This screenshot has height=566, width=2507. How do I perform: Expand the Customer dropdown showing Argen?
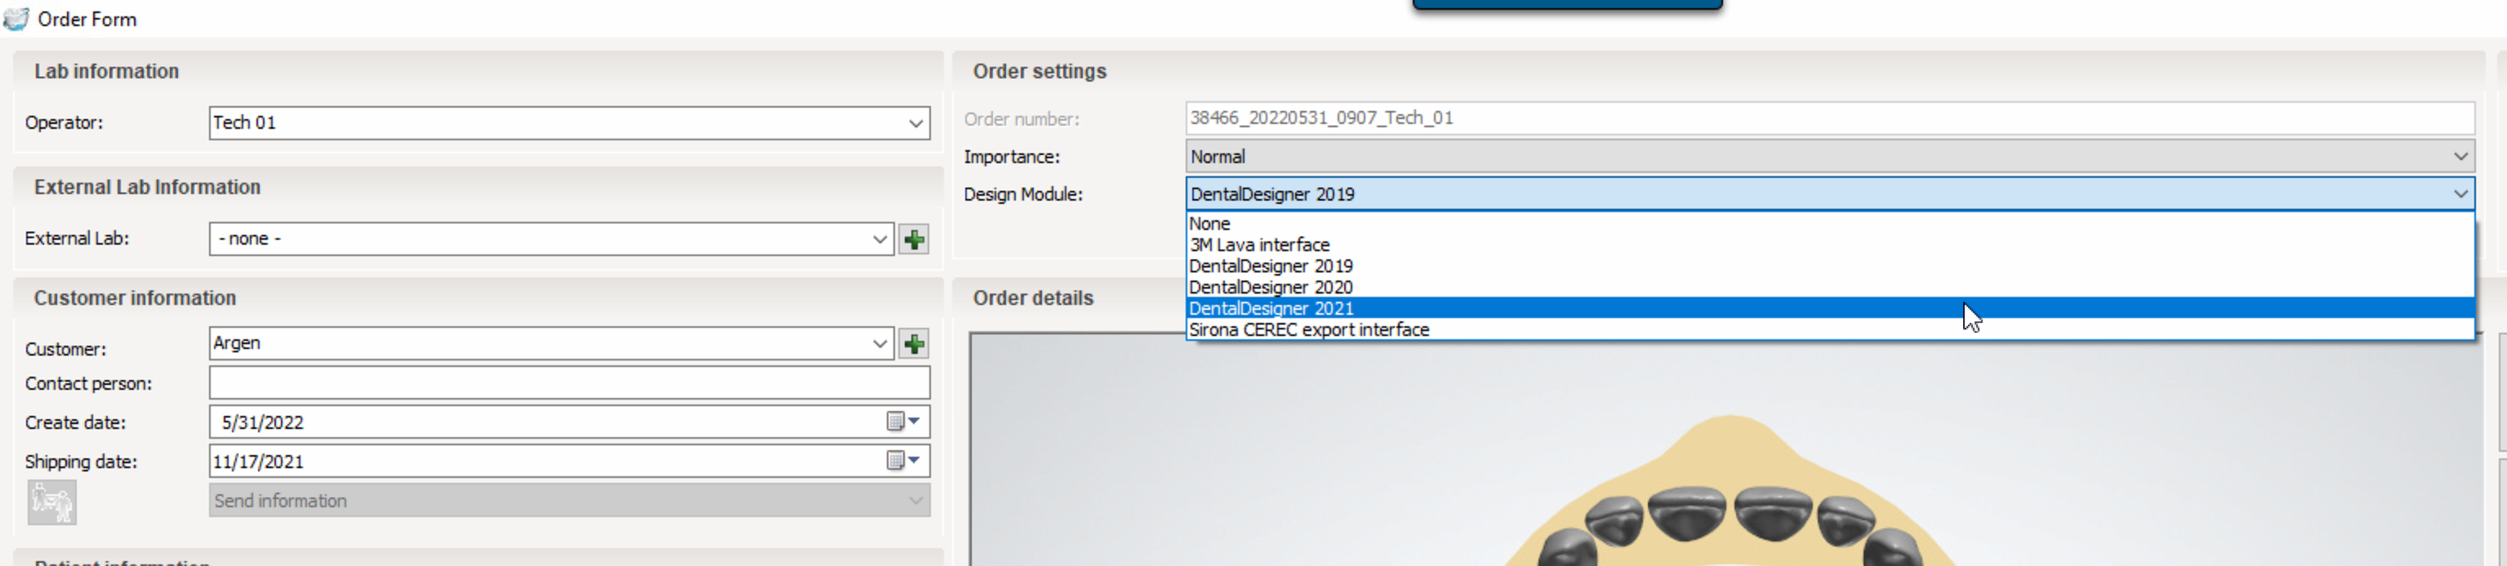879,343
